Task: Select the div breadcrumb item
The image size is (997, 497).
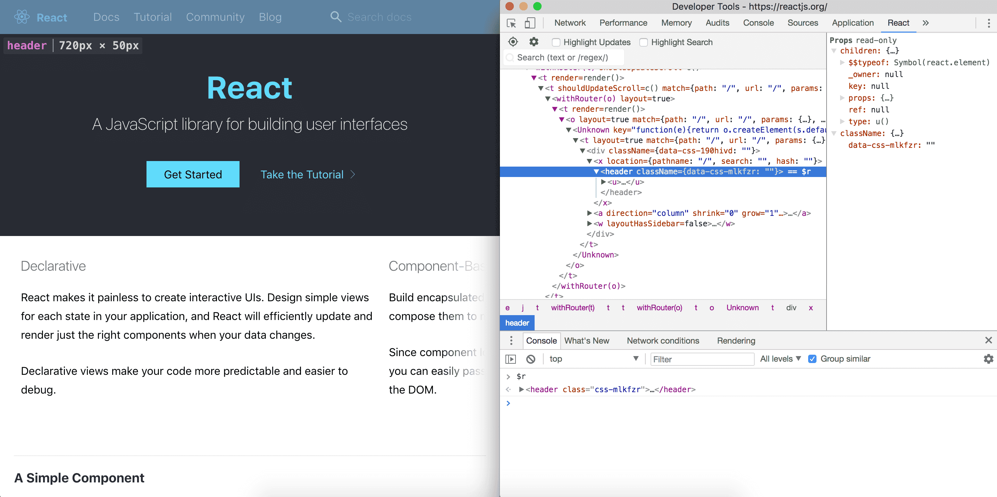Action: (791, 308)
